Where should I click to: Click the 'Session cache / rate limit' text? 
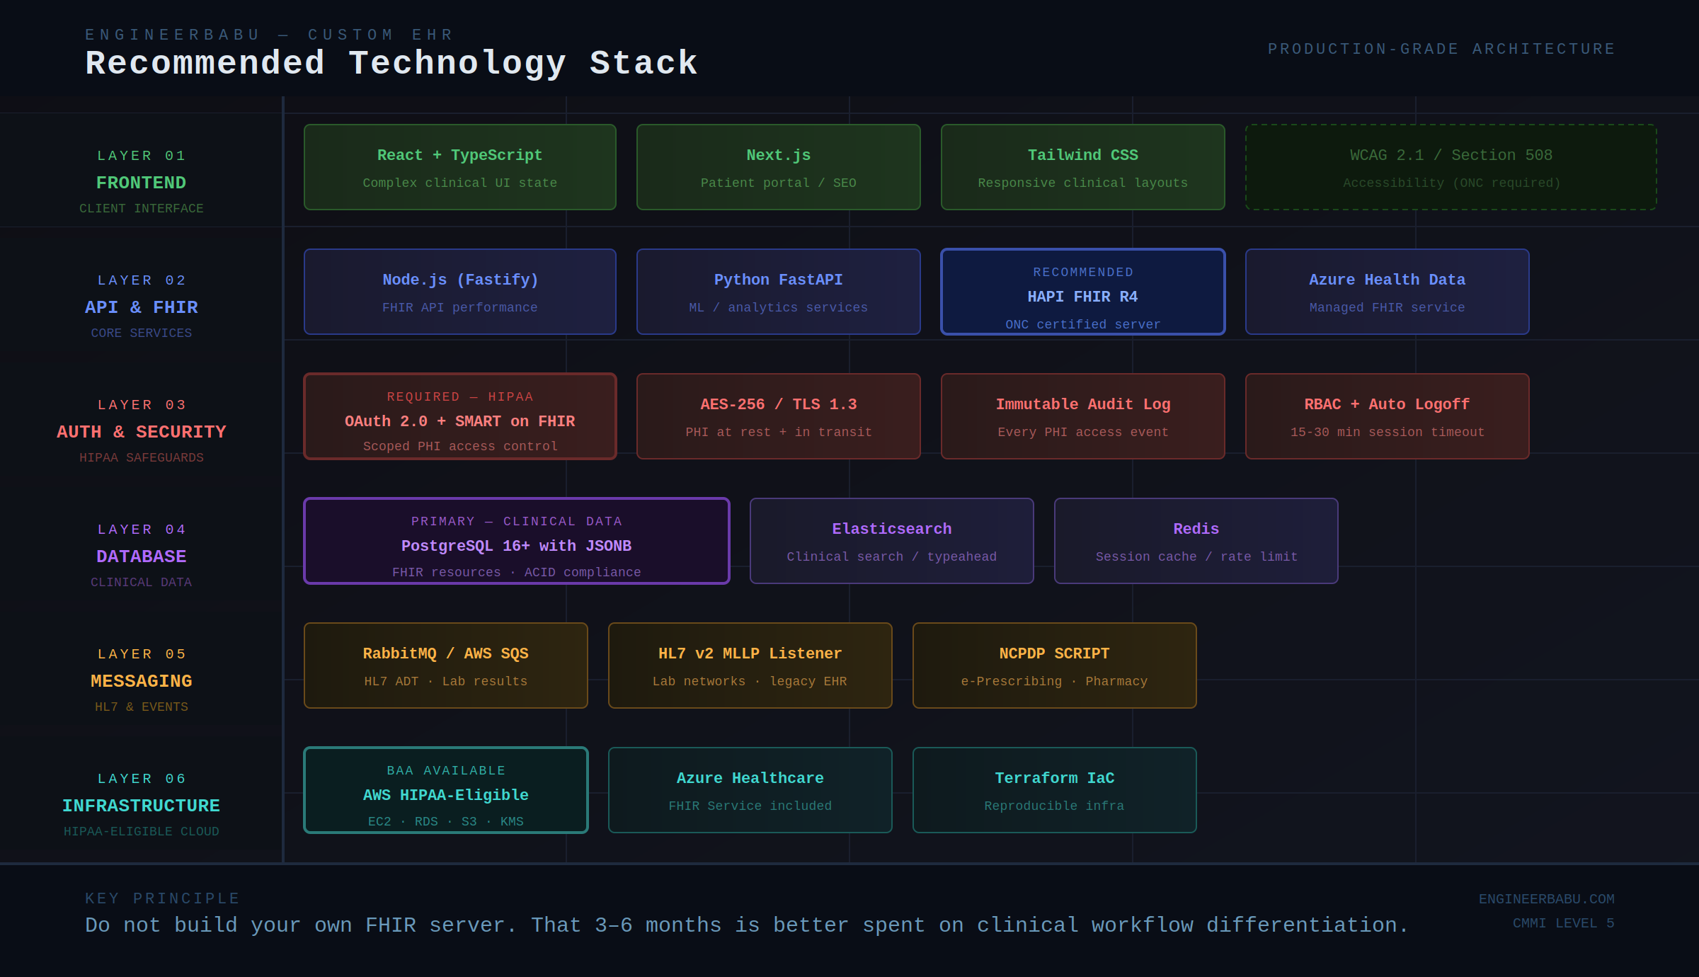[1196, 556]
